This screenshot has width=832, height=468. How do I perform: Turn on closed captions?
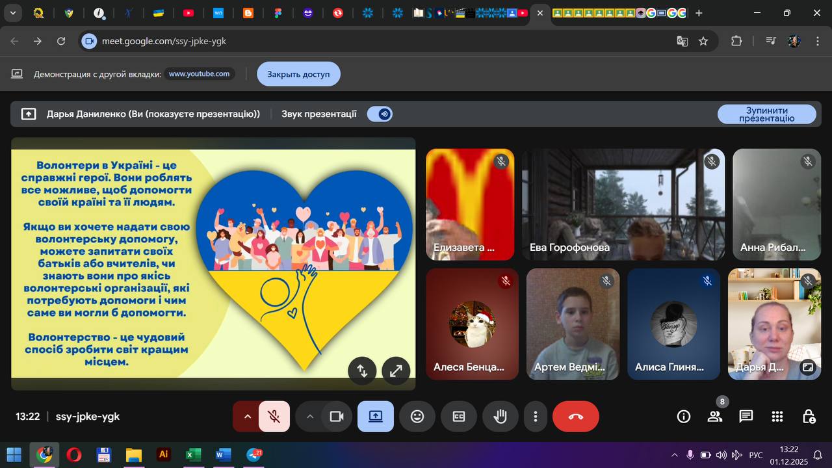459,417
